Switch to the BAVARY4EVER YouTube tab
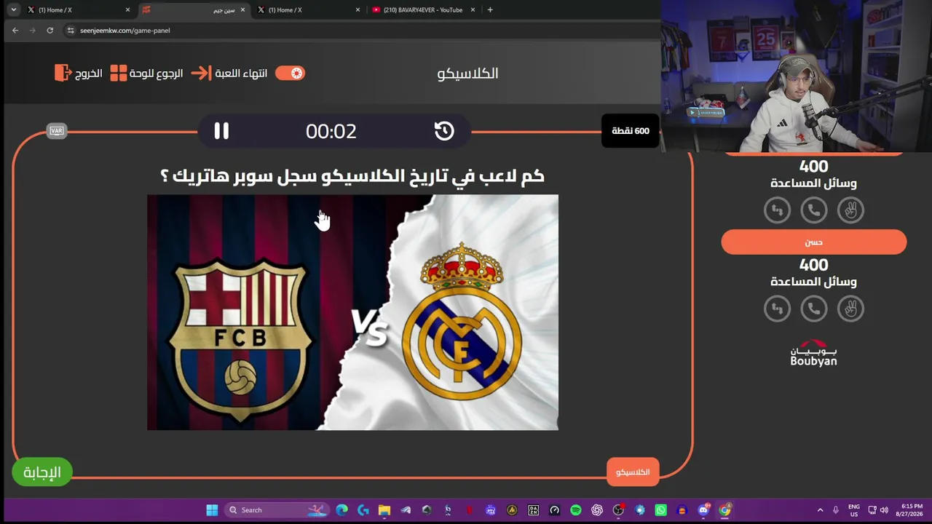The height and width of the screenshot is (524, 932). [x=423, y=9]
